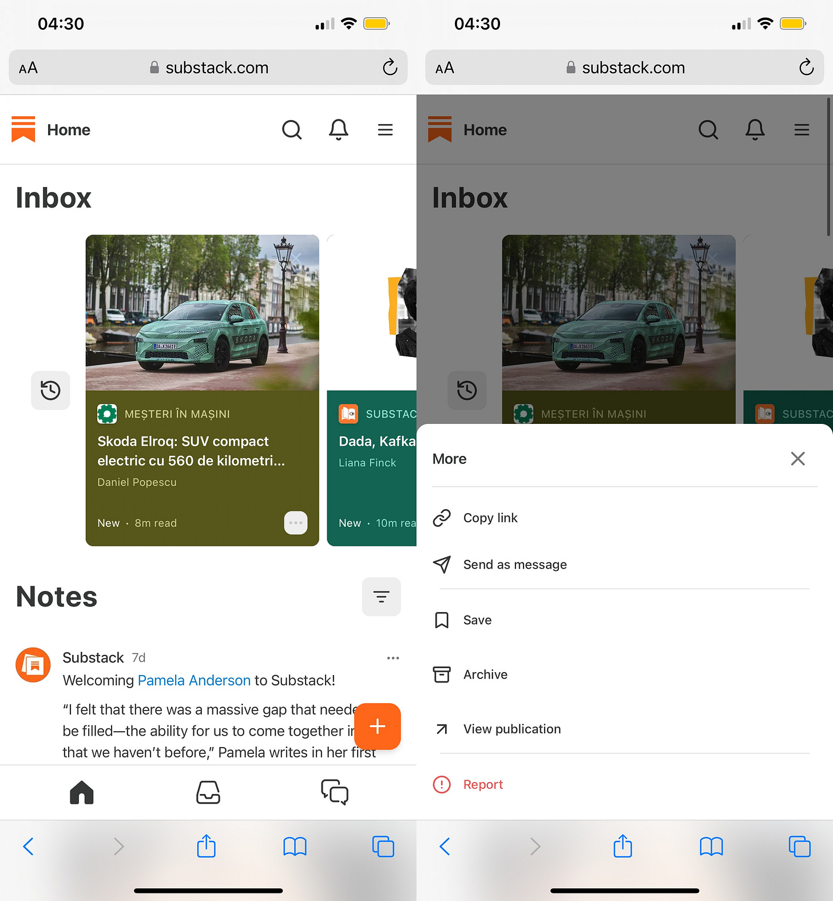The image size is (833, 901).
Task: Tap AA reader options in right address bar
Action: pyautogui.click(x=445, y=68)
